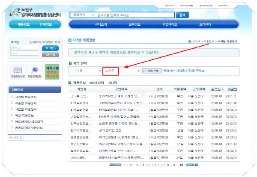This screenshot has height=177, width=257.
Task: Go to page 9 in pagination
Action: 174,165
